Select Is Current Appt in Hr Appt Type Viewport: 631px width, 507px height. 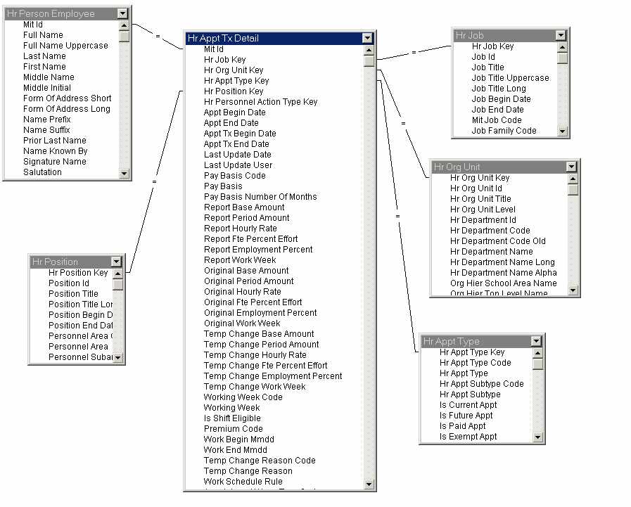coord(468,405)
